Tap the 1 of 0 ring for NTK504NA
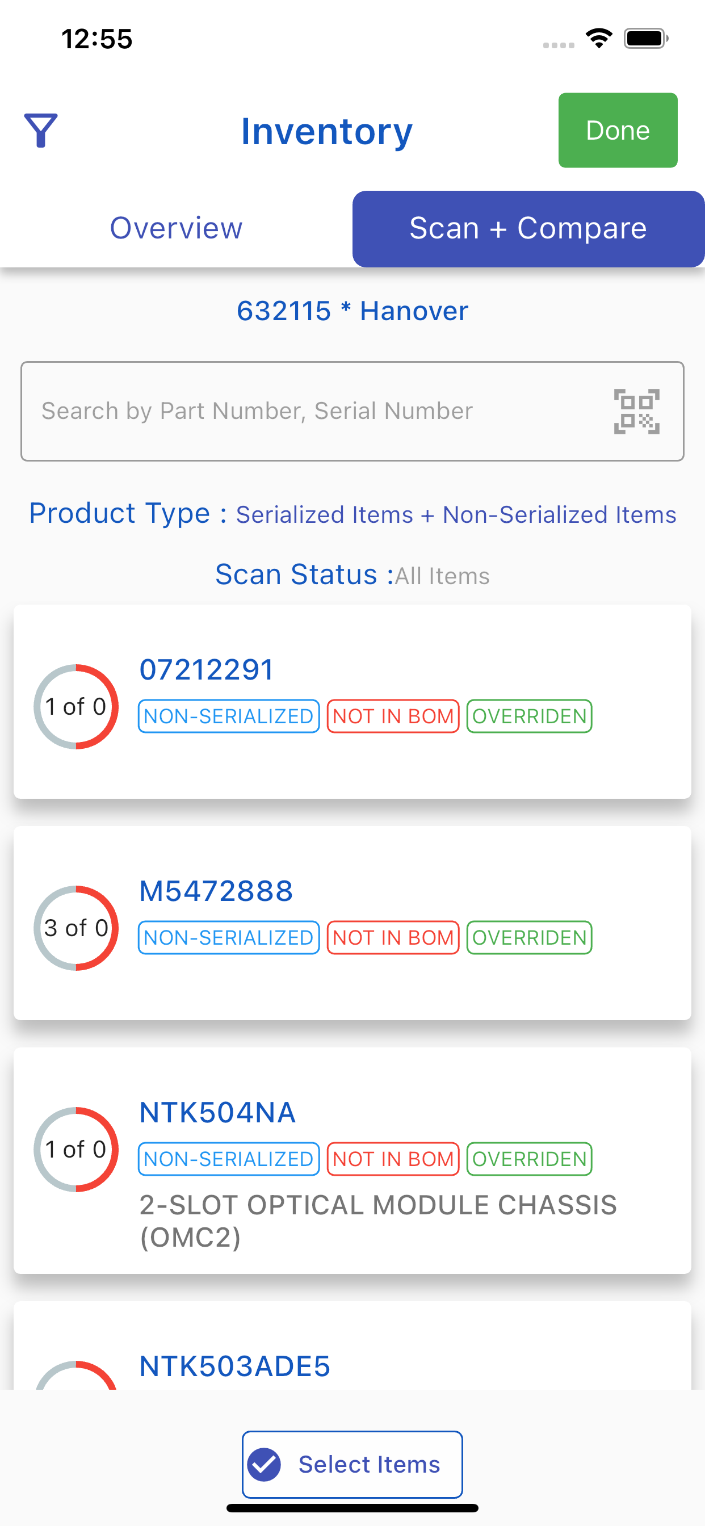705x1526 pixels. [x=77, y=1150]
